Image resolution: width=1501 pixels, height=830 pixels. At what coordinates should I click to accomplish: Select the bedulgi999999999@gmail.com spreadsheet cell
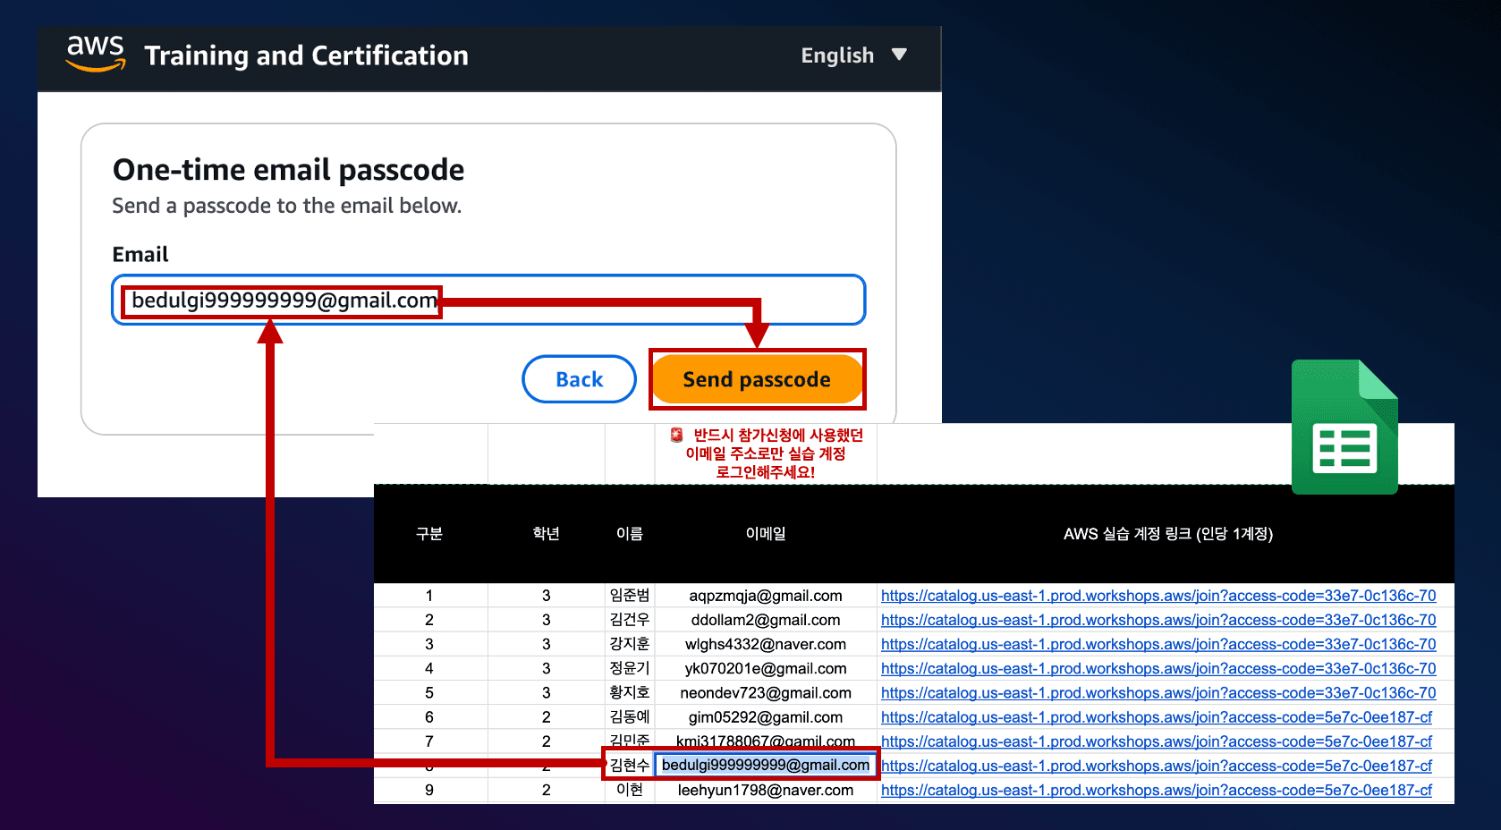pos(765,766)
